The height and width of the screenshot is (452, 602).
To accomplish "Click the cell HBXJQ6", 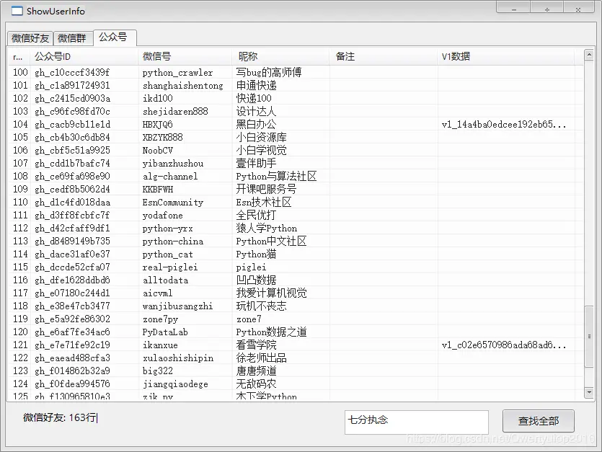I will pyautogui.click(x=157, y=125).
